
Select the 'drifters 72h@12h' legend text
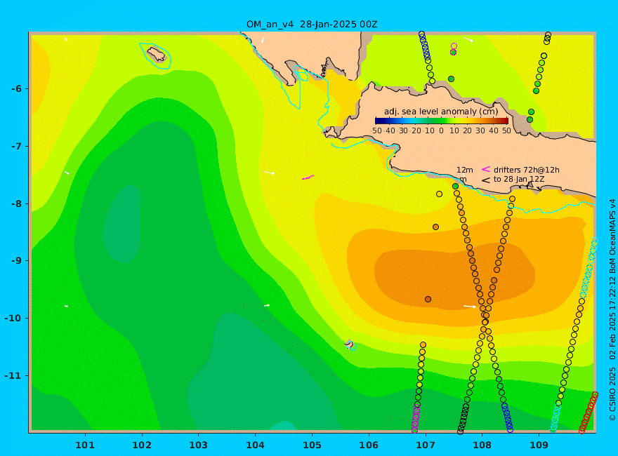click(527, 170)
